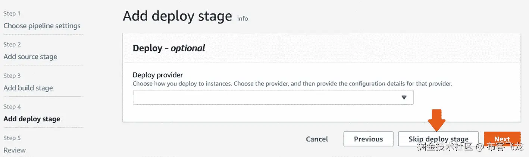This screenshot has height=157, width=529.
Task: Go to Choose pipeline settings step
Action: 42,26
